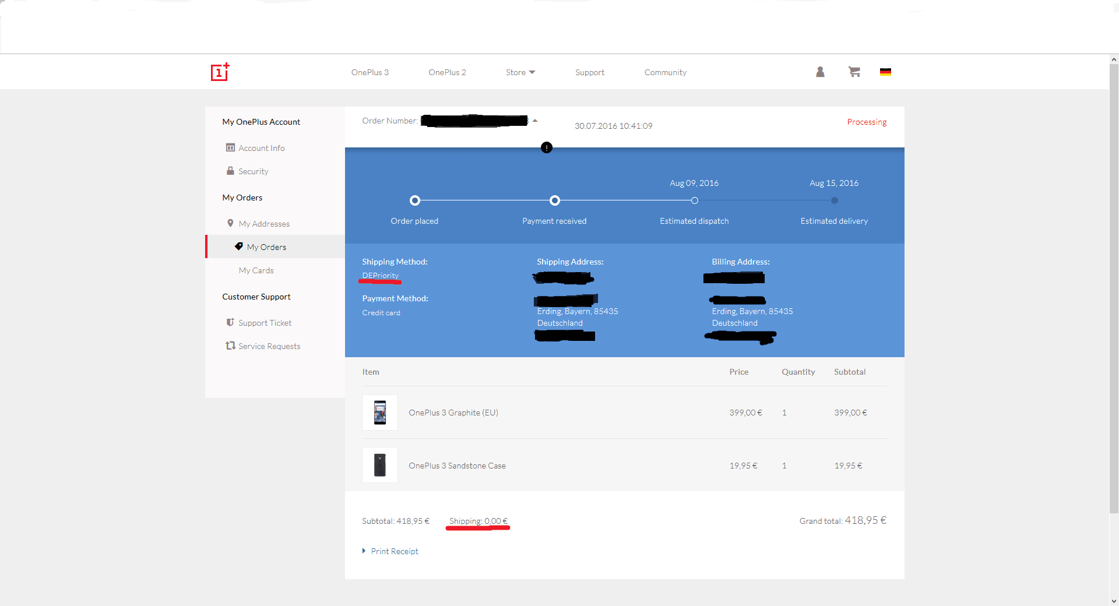Open the Community nav item
The image size is (1119, 606).
(665, 72)
